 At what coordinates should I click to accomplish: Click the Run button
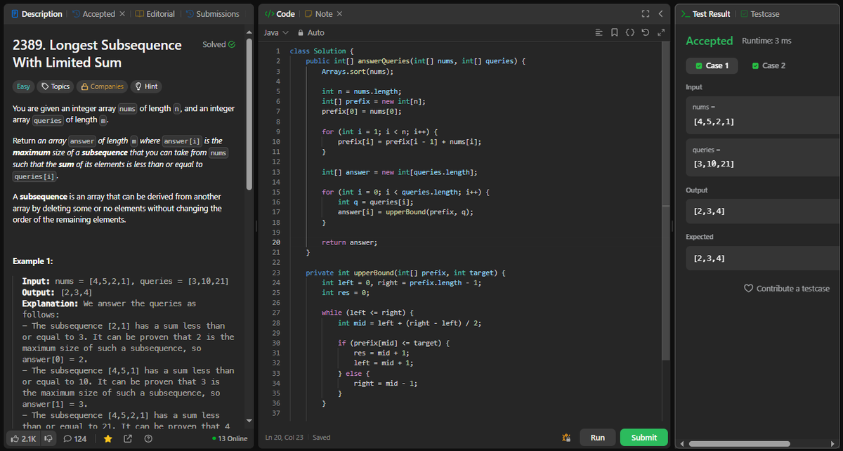[x=598, y=437]
